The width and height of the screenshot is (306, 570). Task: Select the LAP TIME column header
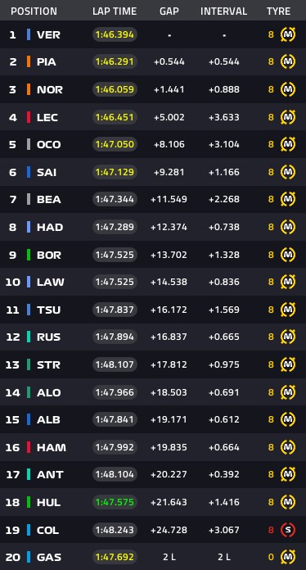click(x=115, y=11)
